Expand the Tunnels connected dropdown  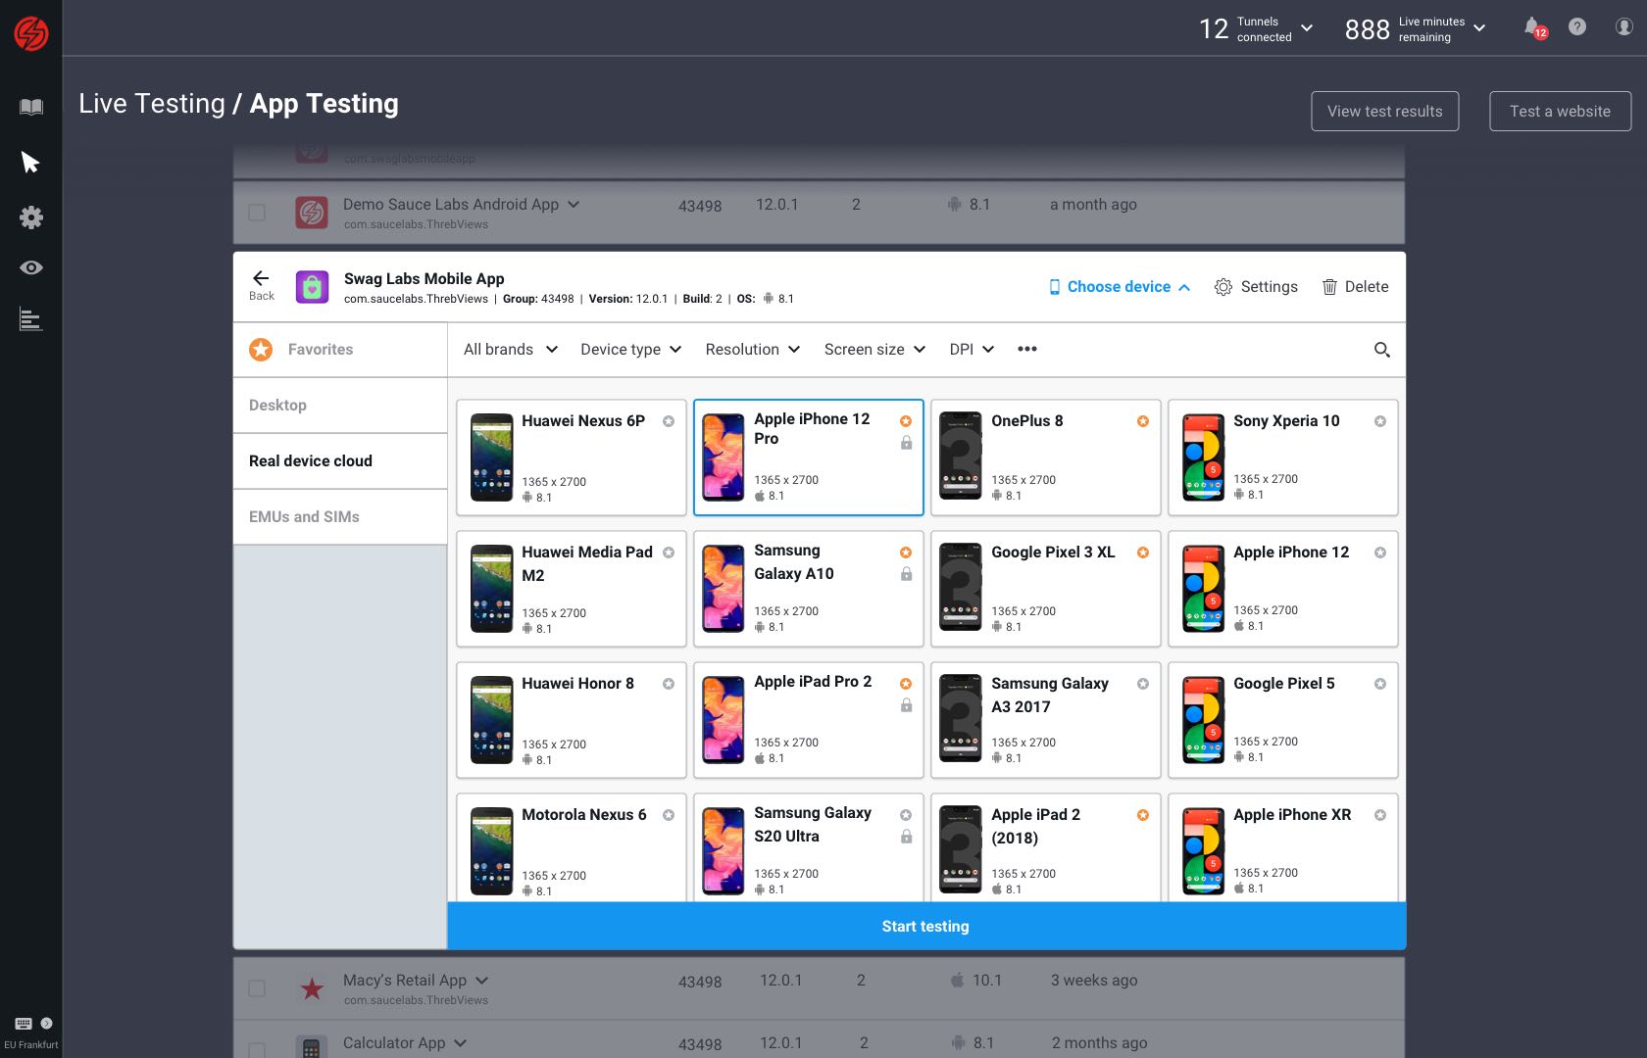click(1307, 27)
